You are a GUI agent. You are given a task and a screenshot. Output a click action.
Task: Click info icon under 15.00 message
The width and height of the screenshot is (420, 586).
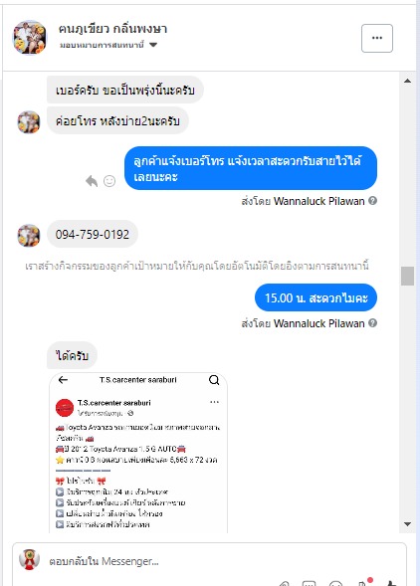click(x=372, y=323)
